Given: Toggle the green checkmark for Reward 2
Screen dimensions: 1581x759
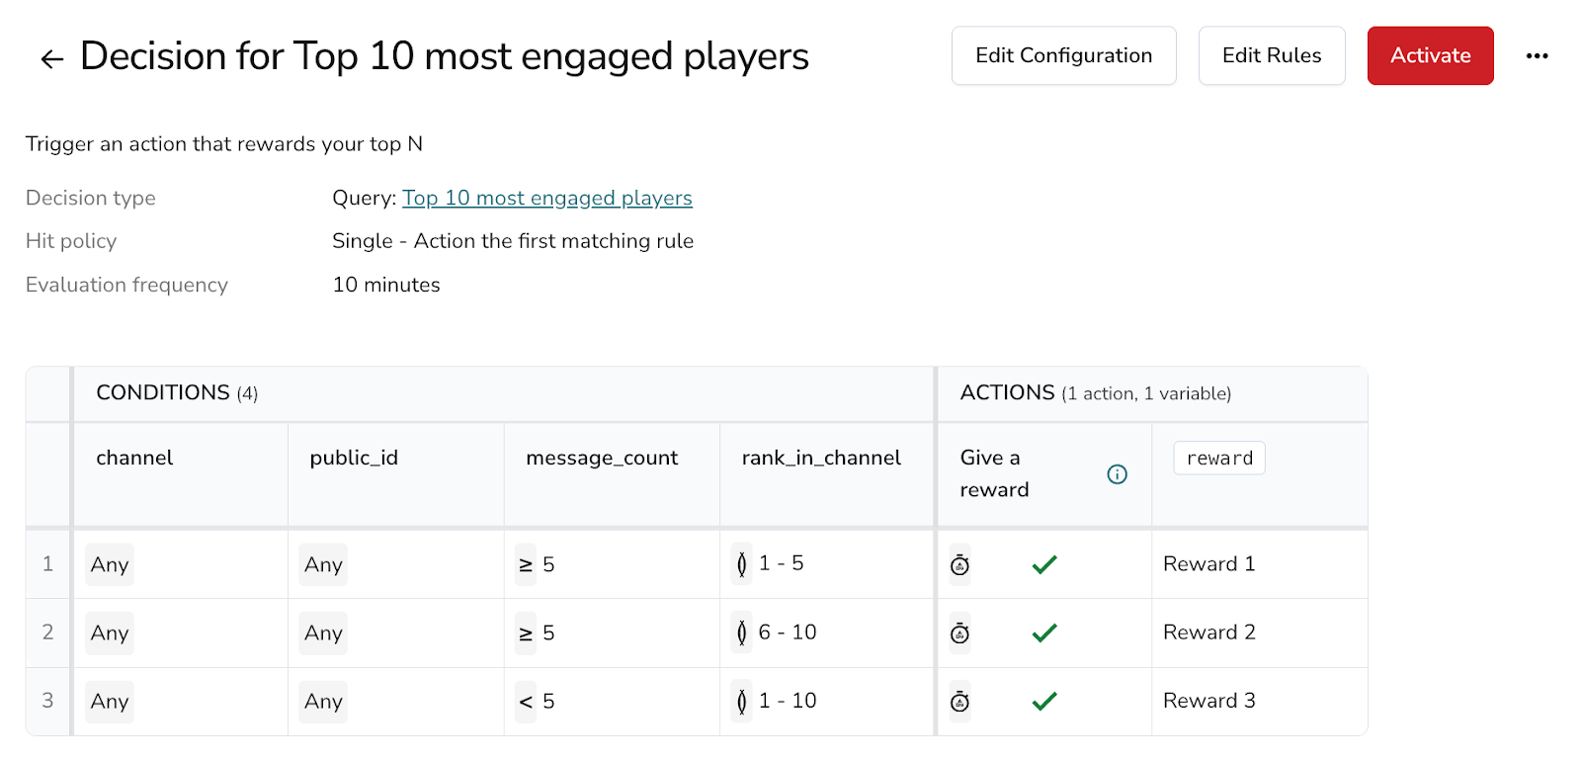Looking at the screenshot, I should tap(1044, 632).
